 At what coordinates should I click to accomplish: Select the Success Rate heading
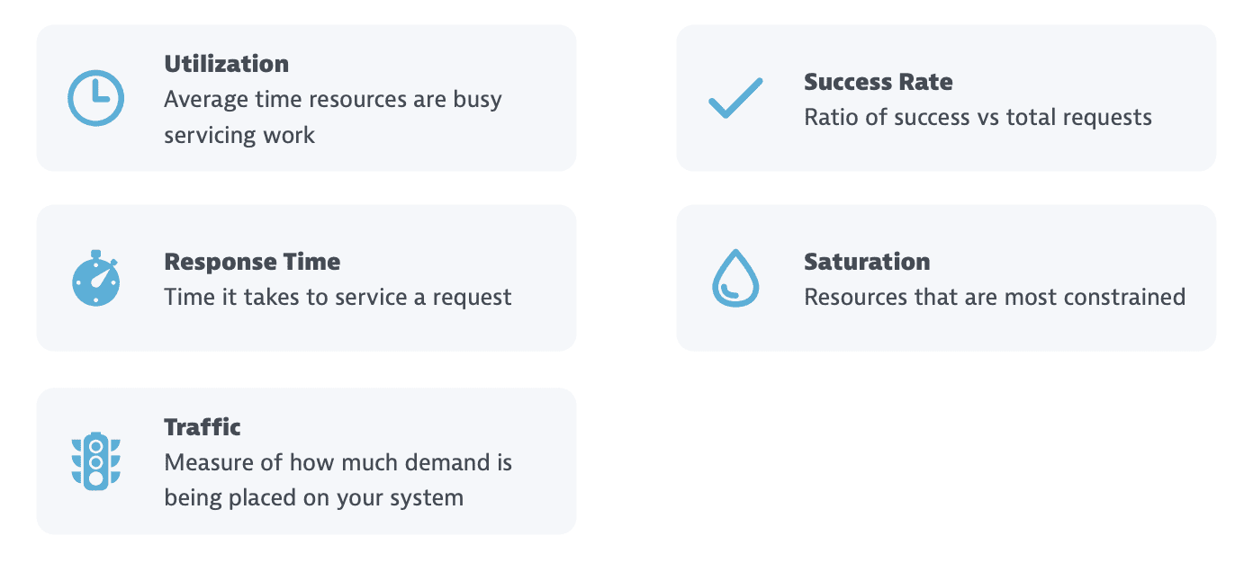click(879, 82)
